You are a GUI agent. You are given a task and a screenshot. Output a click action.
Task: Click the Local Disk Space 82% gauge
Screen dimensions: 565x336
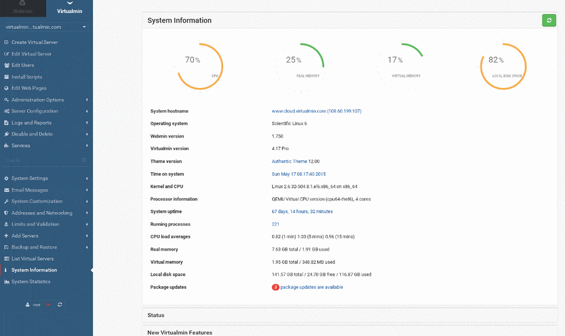[504, 66]
